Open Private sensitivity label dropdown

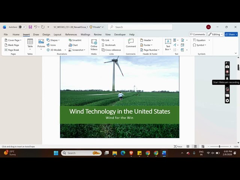pyautogui.click(x=97, y=27)
